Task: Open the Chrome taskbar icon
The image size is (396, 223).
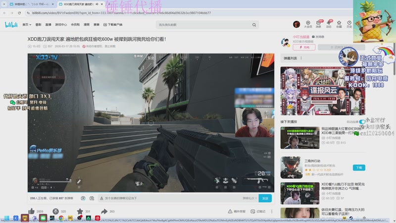Action: [61, 218]
